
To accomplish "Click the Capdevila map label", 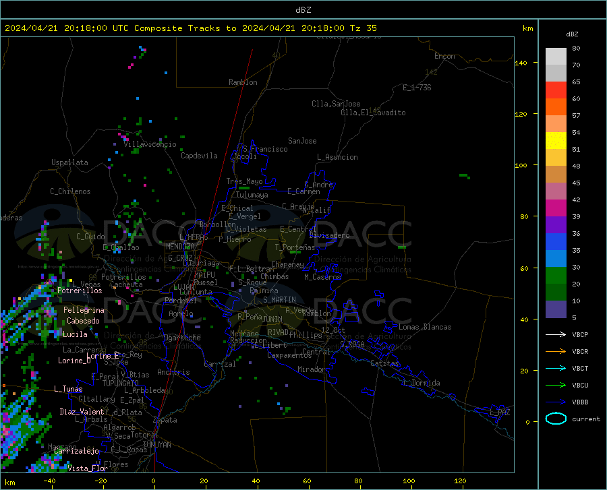I will click(199, 156).
